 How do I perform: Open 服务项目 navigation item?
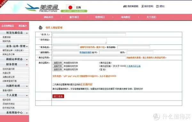click(74, 17)
